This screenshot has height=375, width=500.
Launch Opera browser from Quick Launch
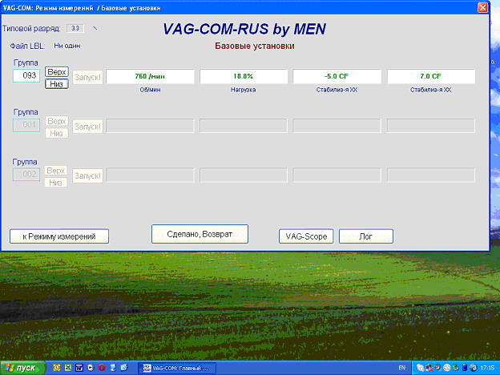click(x=101, y=368)
